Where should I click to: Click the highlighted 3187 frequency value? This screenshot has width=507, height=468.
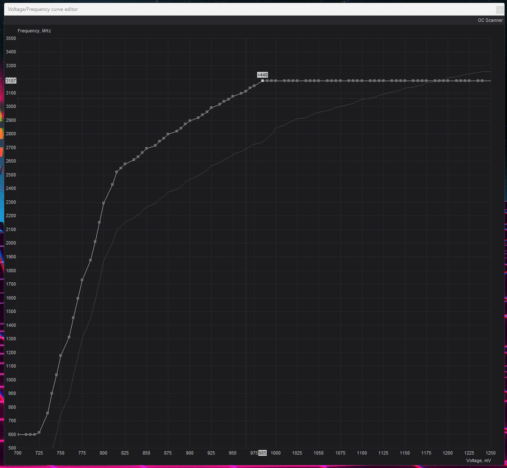[x=11, y=81]
